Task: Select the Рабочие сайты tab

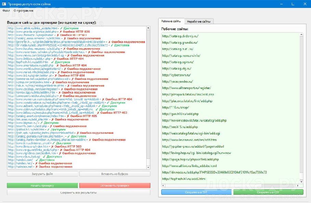Action: coord(172,21)
